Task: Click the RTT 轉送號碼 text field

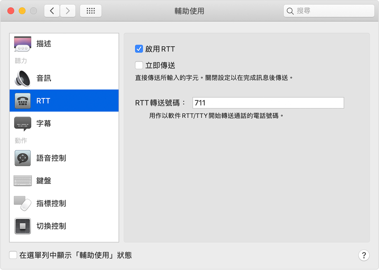Action: coord(268,103)
